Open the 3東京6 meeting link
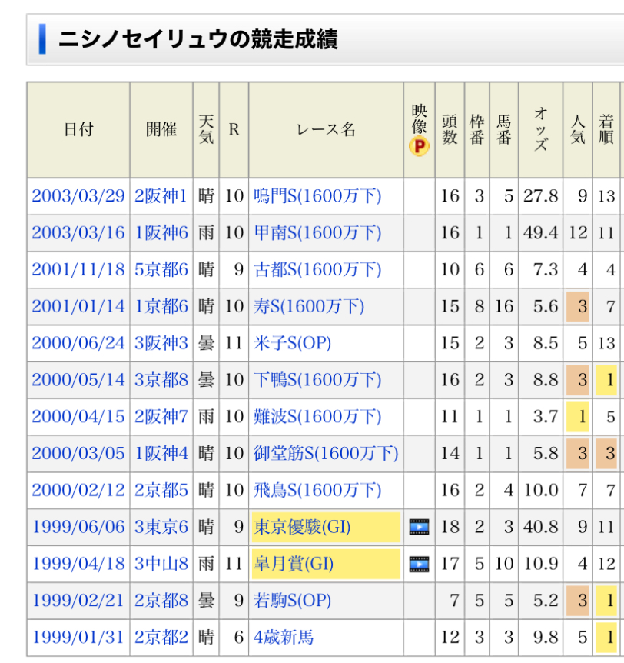Screen dimensions: 624x663 pos(161,527)
